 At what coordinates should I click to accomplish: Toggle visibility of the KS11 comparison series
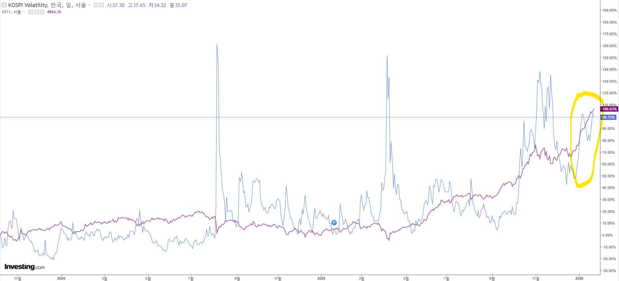click(31, 12)
